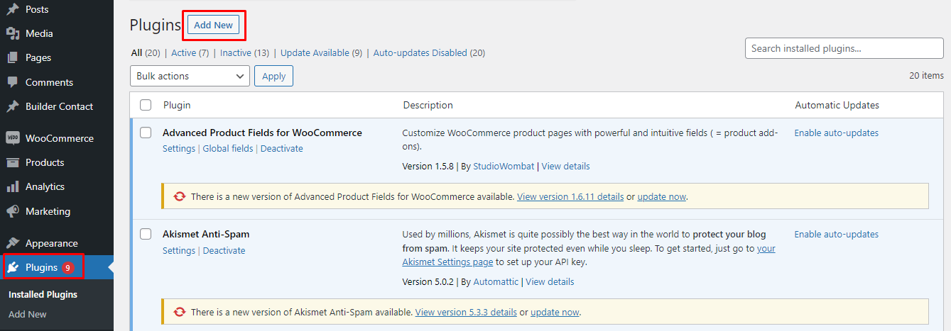This screenshot has width=951, height=331.
Task: Click the Marketing megaphone icon
Action: click(x=12, y=211)
